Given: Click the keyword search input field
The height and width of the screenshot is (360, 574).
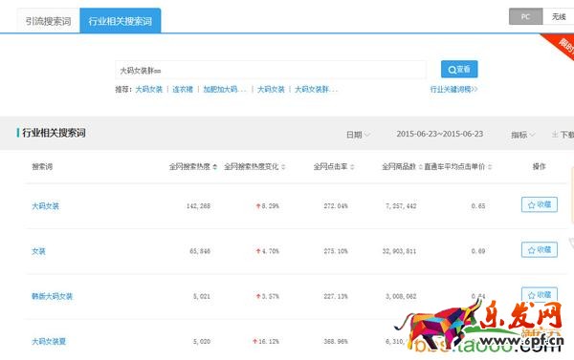Looking at the screenshot, I should [x=271, y=70].
